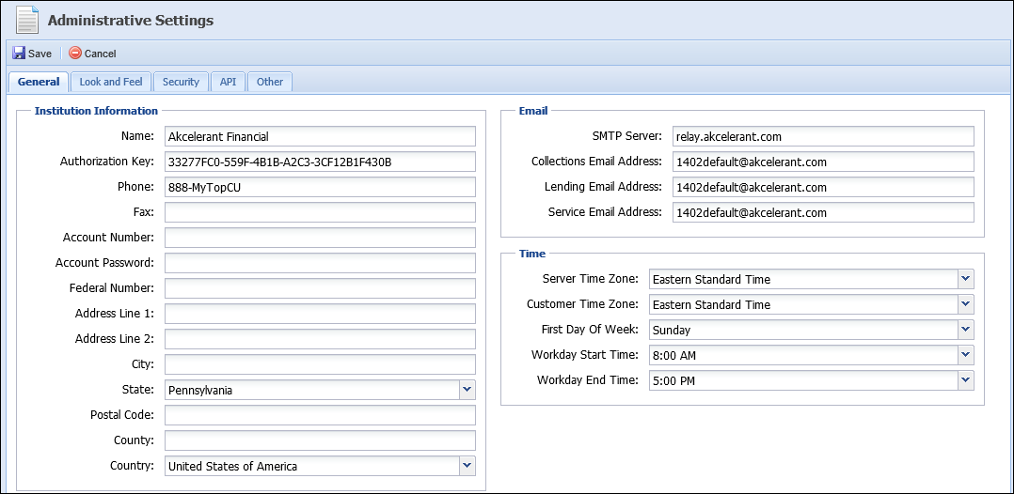Click the Time group heading

pyautogui.click(x=532, y=254)
